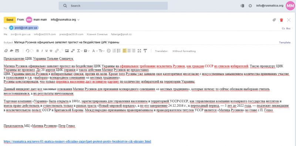
Task: Toggle underline formatting
Action: click(x=47, y=51)
